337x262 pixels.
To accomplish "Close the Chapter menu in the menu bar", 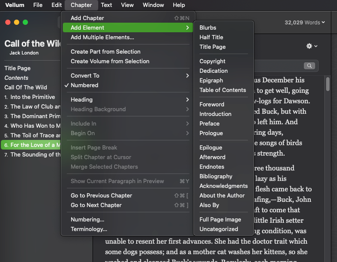I will point(81,5).
